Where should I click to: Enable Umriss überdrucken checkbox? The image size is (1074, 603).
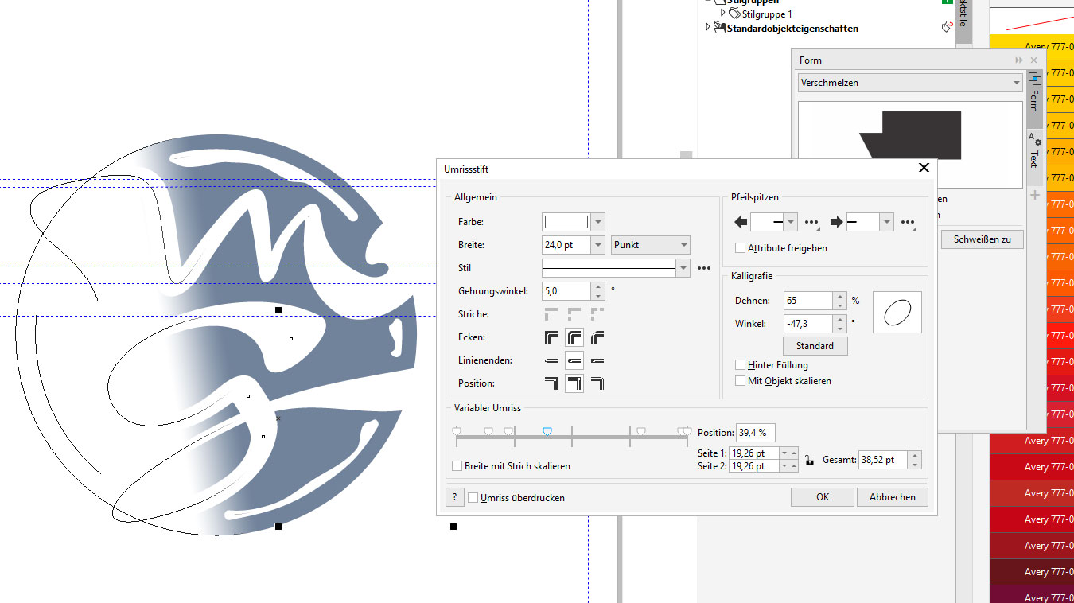click(x=473, y=498)
